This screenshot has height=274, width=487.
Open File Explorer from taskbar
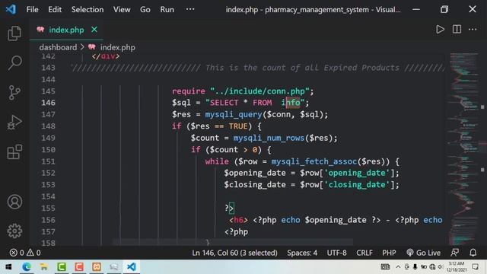tap(44, 267)
